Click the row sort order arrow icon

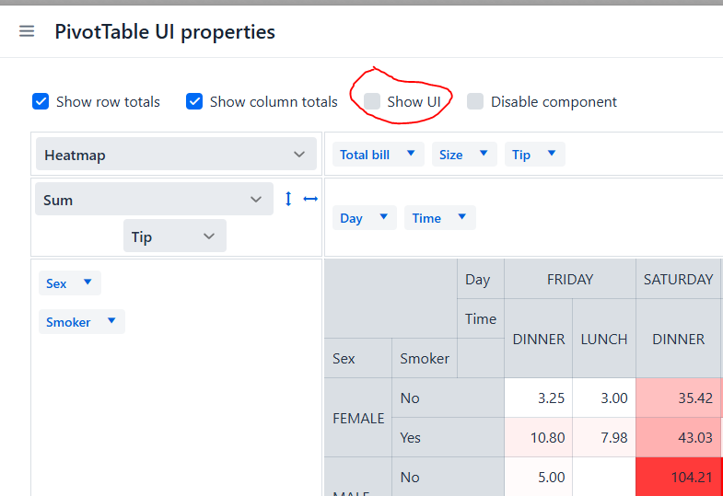coord(288,199)
